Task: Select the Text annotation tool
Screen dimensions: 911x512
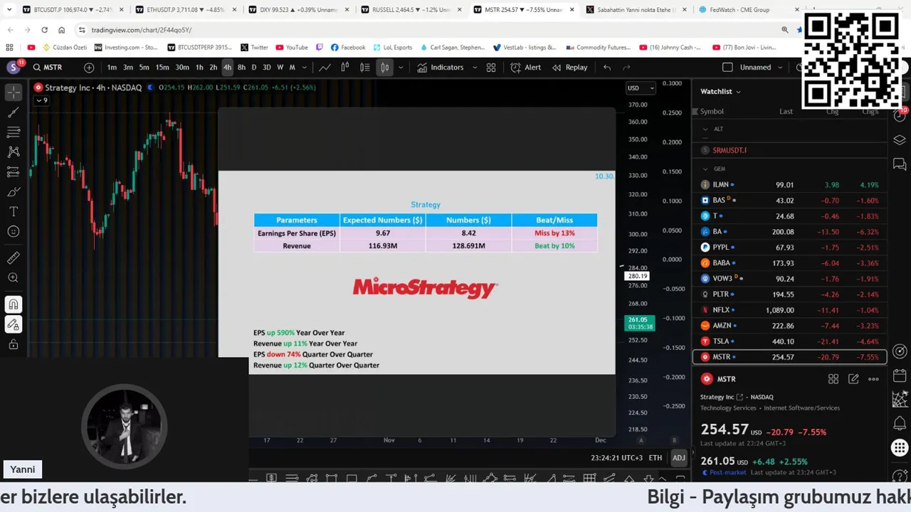Action: (x=14, y=212)
